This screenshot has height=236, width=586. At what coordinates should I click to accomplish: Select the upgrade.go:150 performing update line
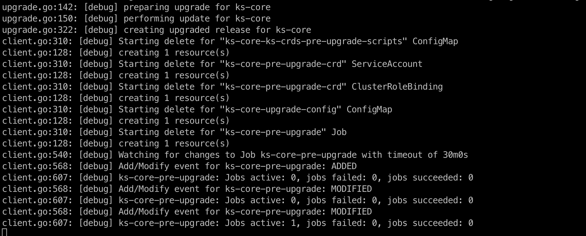137,19
